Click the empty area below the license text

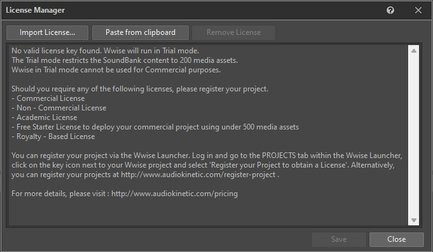(x=209, y=211)
